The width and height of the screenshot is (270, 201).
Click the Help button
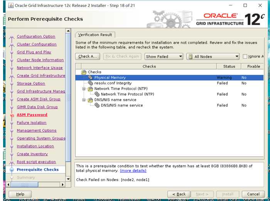(x=20, y=194)
